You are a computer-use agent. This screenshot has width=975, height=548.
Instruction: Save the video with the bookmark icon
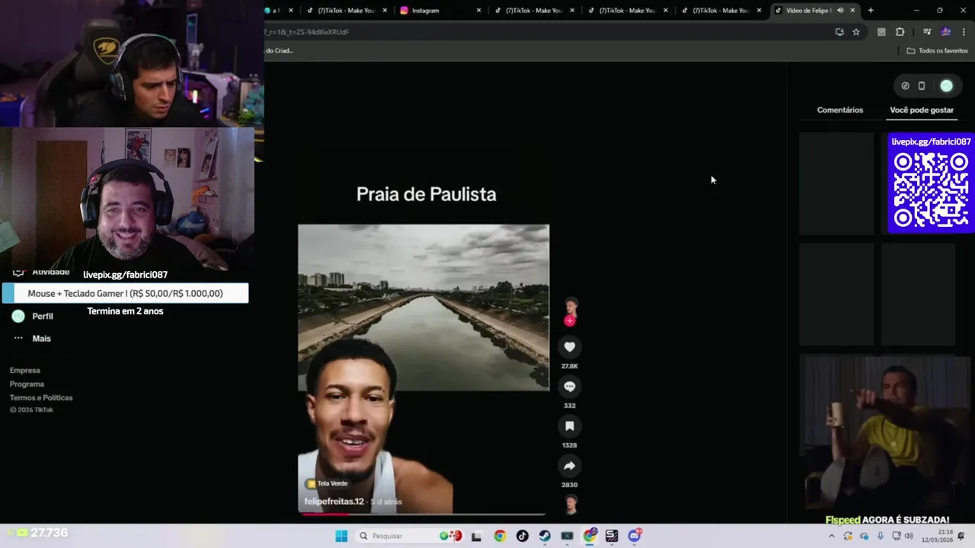coord(569,426)
